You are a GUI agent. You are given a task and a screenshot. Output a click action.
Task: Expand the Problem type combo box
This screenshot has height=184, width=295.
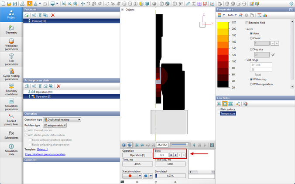coord(55,125)
